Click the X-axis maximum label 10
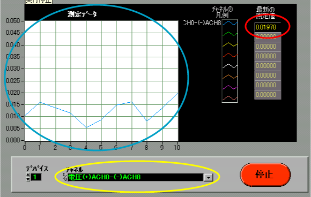This screenshot has height=197, width=311. click(177, 147)
